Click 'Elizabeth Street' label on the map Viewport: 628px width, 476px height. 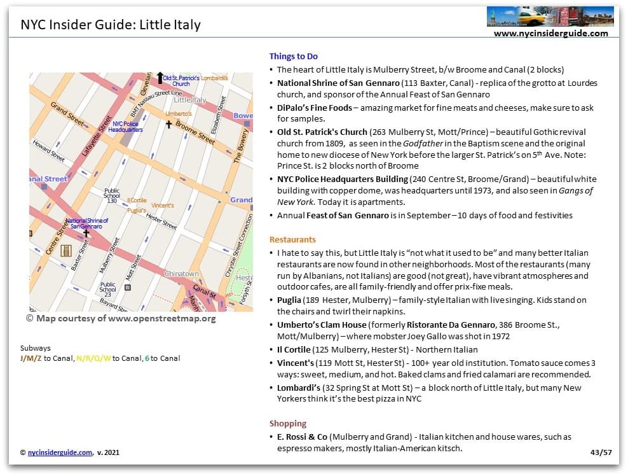tap(219, 115)
